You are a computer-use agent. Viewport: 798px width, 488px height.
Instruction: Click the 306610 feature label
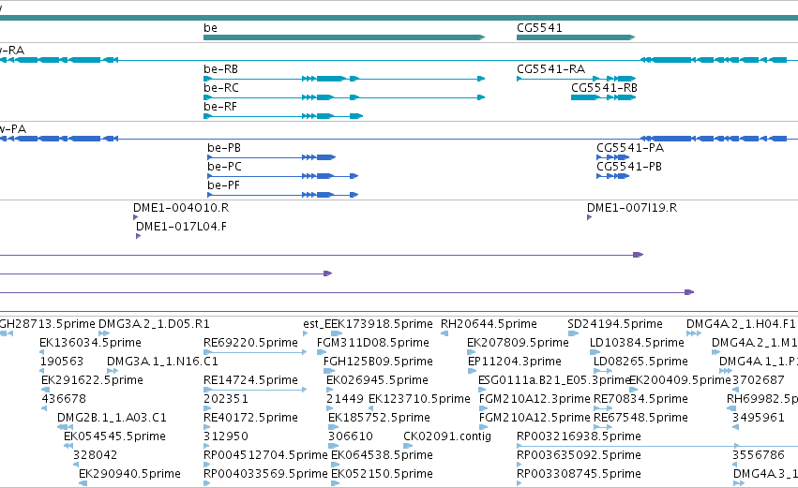351,437
